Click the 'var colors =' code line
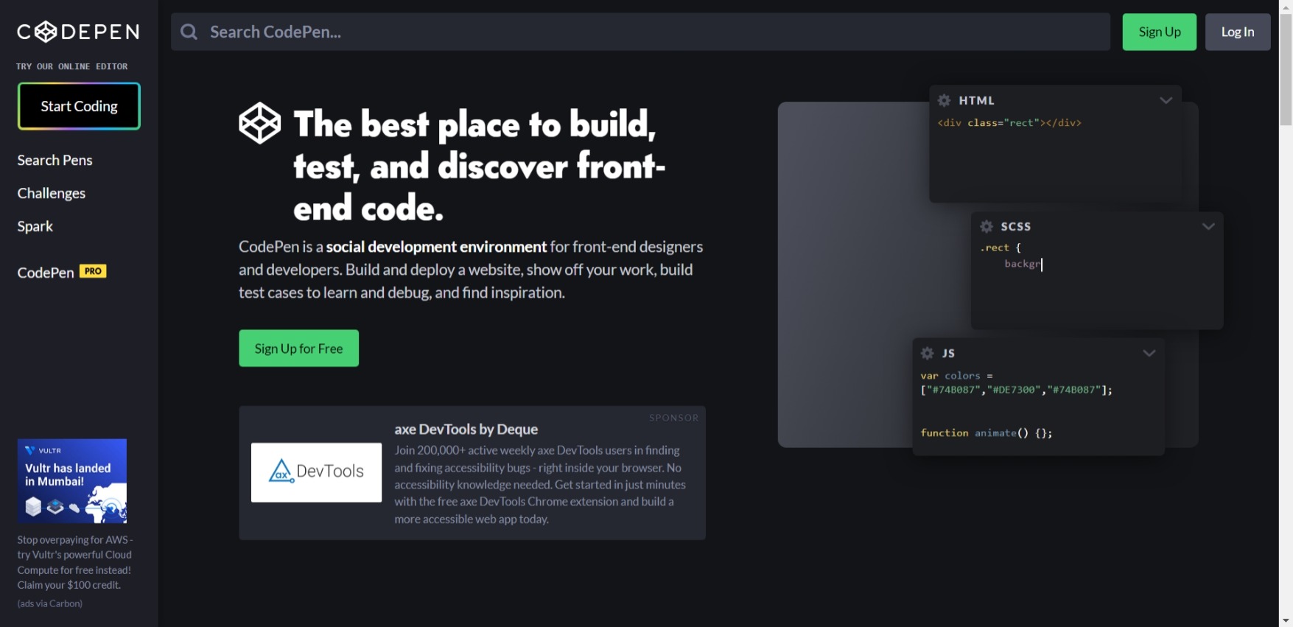1293x627 pixels. (956, 376)
